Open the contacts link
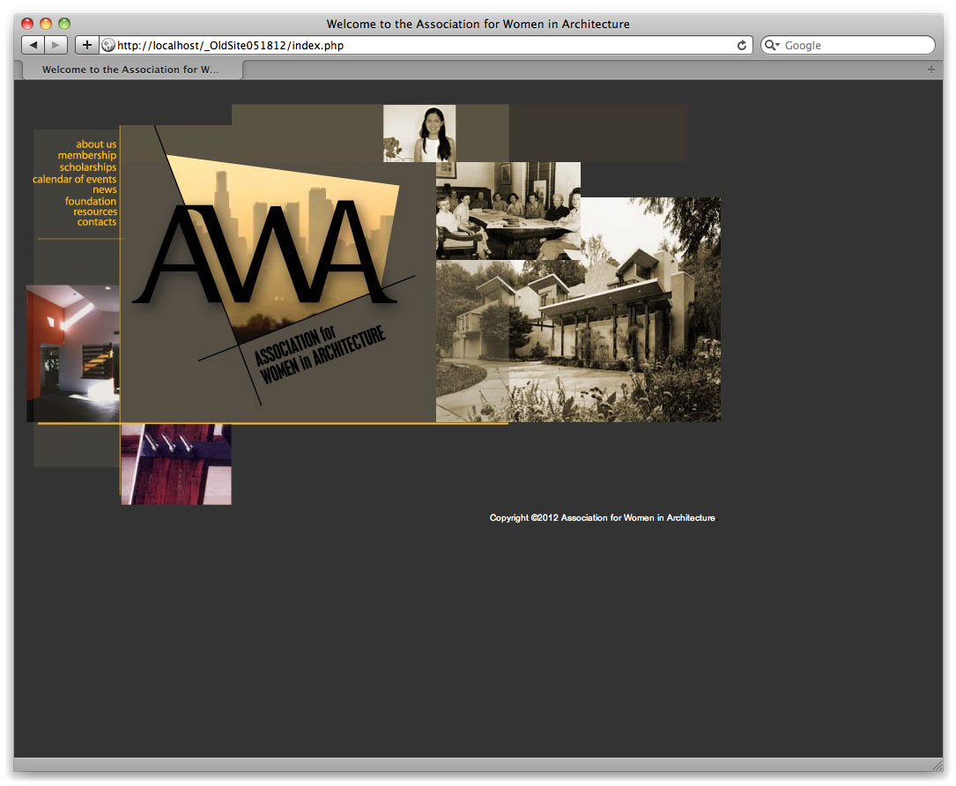The height and width of the screenshot is (786, 956). pos(96,222)
